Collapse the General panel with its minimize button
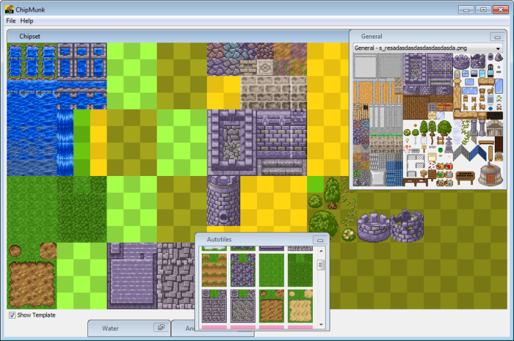The image size is (514, 341). (x=495, y=37)
